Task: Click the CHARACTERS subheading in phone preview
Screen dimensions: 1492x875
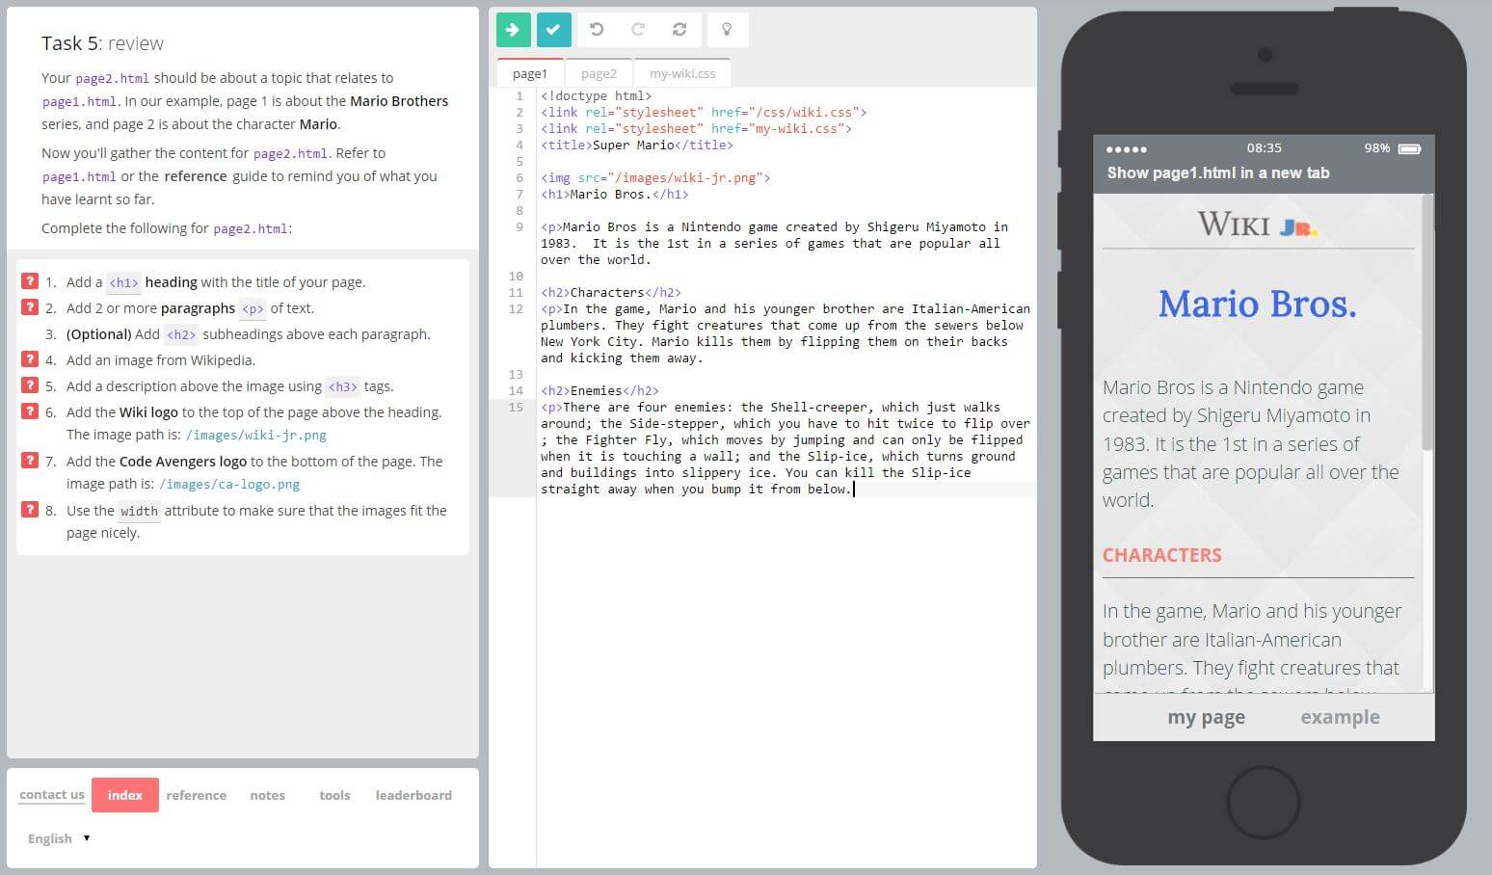Action: tap(1161, 555)
